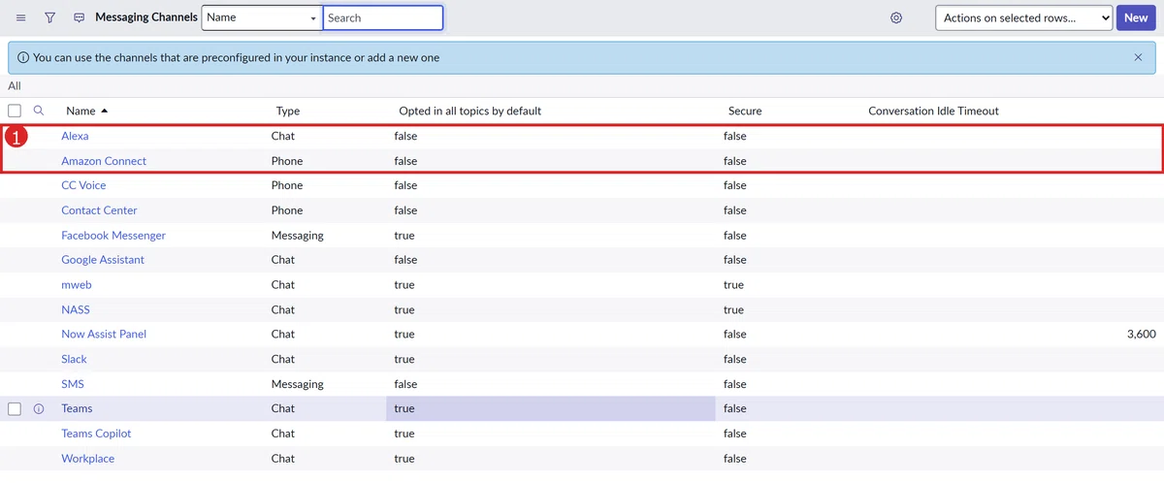Click the All breadcrumb filter
1164x483 pixels.
[15, 85]
